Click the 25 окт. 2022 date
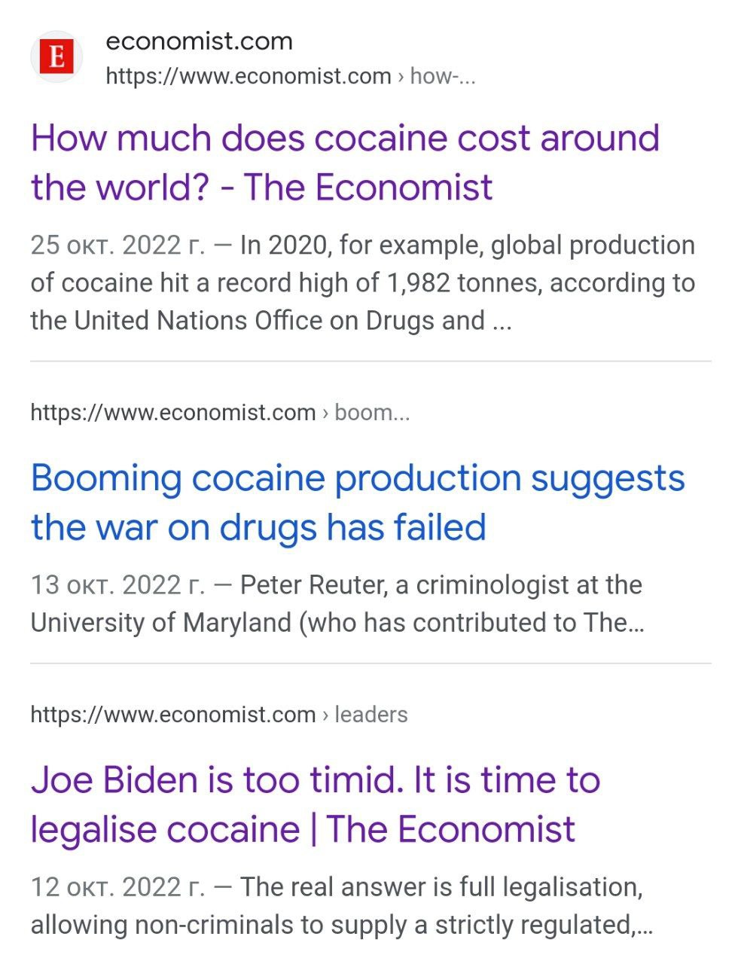Image resolution: width=741 pixels, height=964 pixels. [x=117, y=246]
